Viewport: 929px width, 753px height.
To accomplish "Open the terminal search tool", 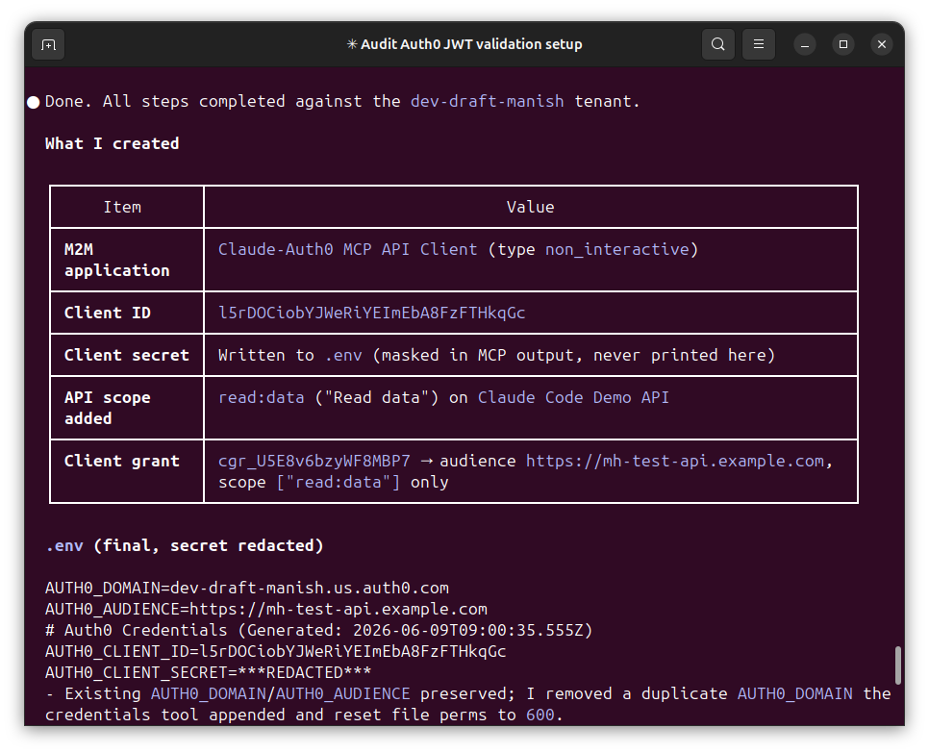I will click(x=717, y=44).
